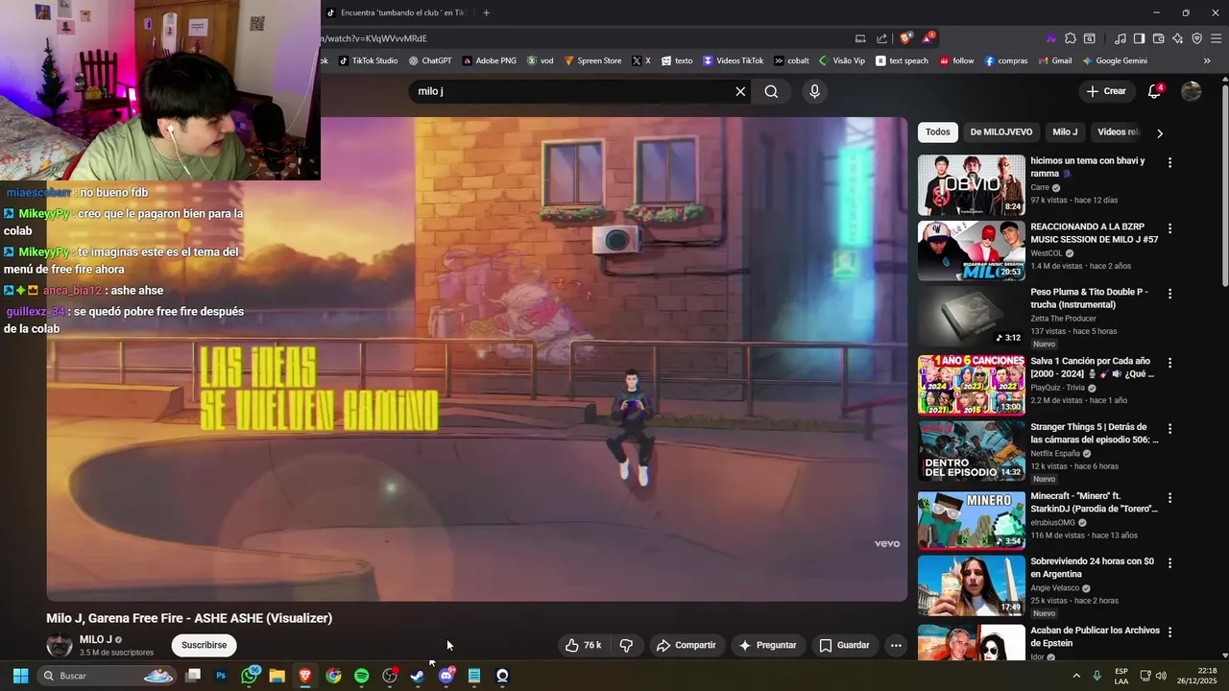Select the Milo J filter chip
The image size is (1229, 691).
[x=1065, y=132]
